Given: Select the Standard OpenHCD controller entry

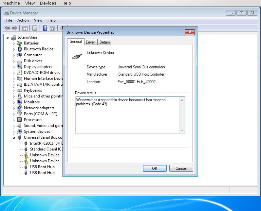Looking at the screenshot, I should click(46, 149).
